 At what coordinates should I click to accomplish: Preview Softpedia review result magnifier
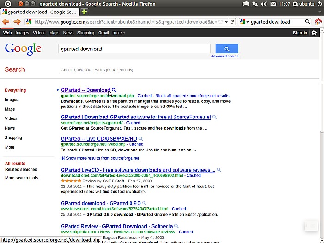176,226
